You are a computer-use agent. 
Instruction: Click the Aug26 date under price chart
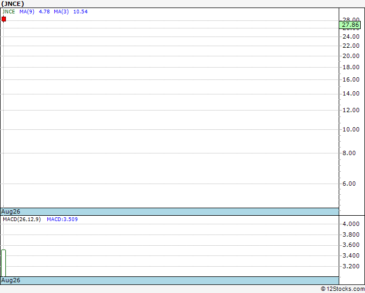click(x=11, y=211)
